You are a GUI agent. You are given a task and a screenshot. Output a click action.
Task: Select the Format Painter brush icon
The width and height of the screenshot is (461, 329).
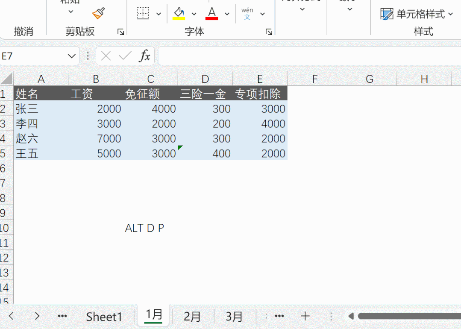pos(99,13)
